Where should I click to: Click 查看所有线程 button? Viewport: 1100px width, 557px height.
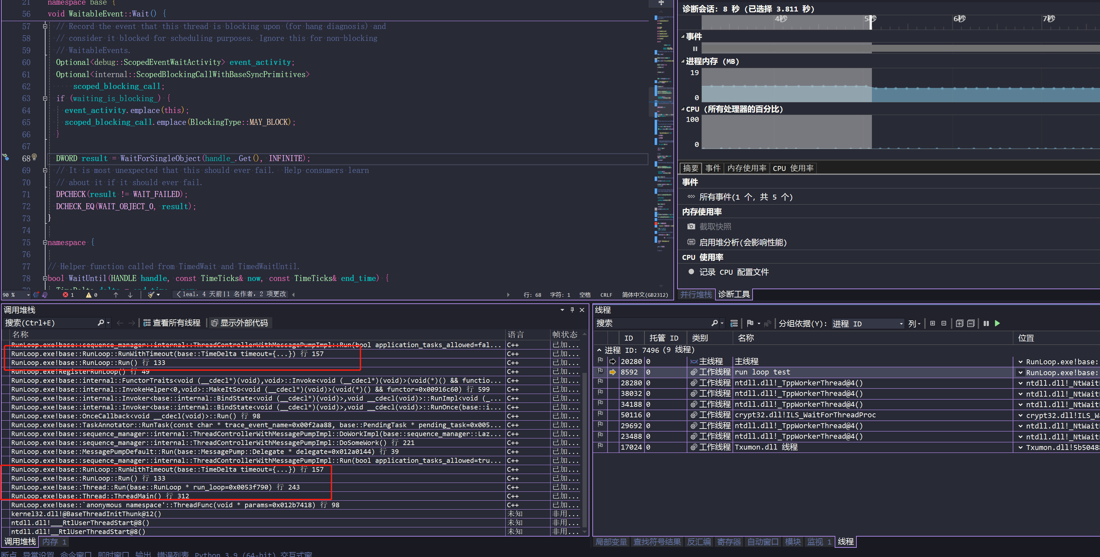point(172,323)
